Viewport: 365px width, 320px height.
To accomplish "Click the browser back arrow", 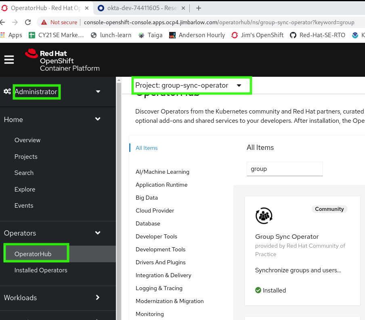I will point(2,22).
